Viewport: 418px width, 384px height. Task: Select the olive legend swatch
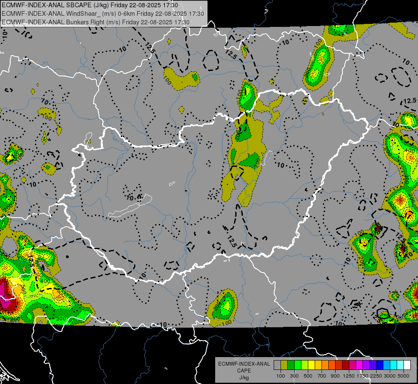(x=284, y=365)
